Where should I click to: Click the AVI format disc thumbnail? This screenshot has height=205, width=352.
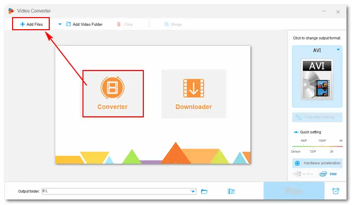click(x=317, y=80)
